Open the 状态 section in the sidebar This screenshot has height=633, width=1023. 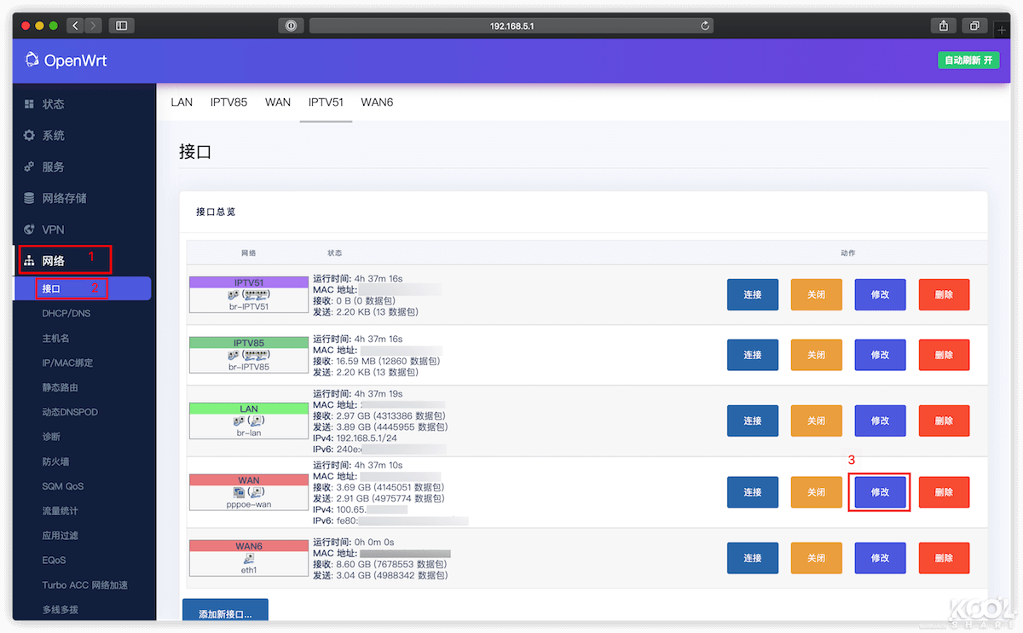[51, 103]
